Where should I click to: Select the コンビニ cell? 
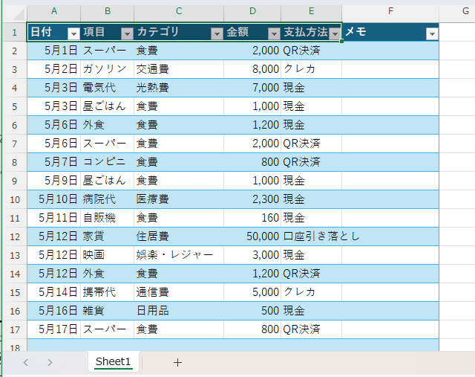pos(108,162)
